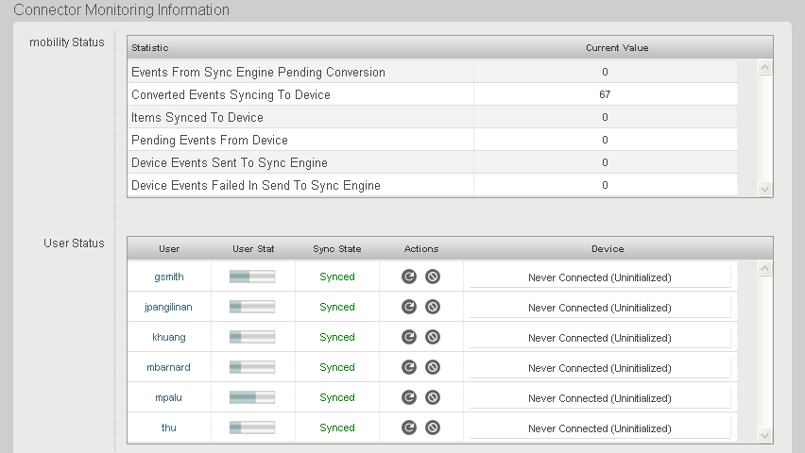Select the device field for mbarnard

pos(600,368)
